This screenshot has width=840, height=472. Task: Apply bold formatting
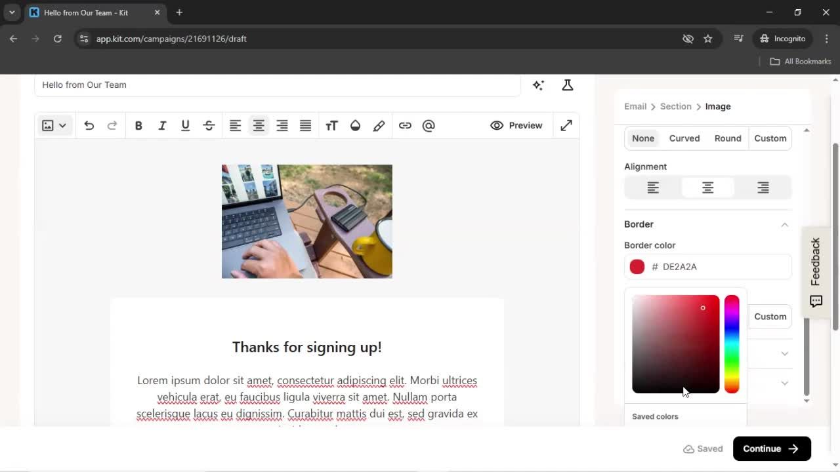[138, 125]
